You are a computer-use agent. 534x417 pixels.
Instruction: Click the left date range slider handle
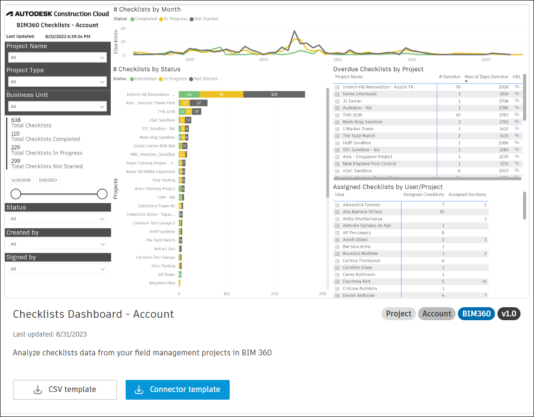16,194
